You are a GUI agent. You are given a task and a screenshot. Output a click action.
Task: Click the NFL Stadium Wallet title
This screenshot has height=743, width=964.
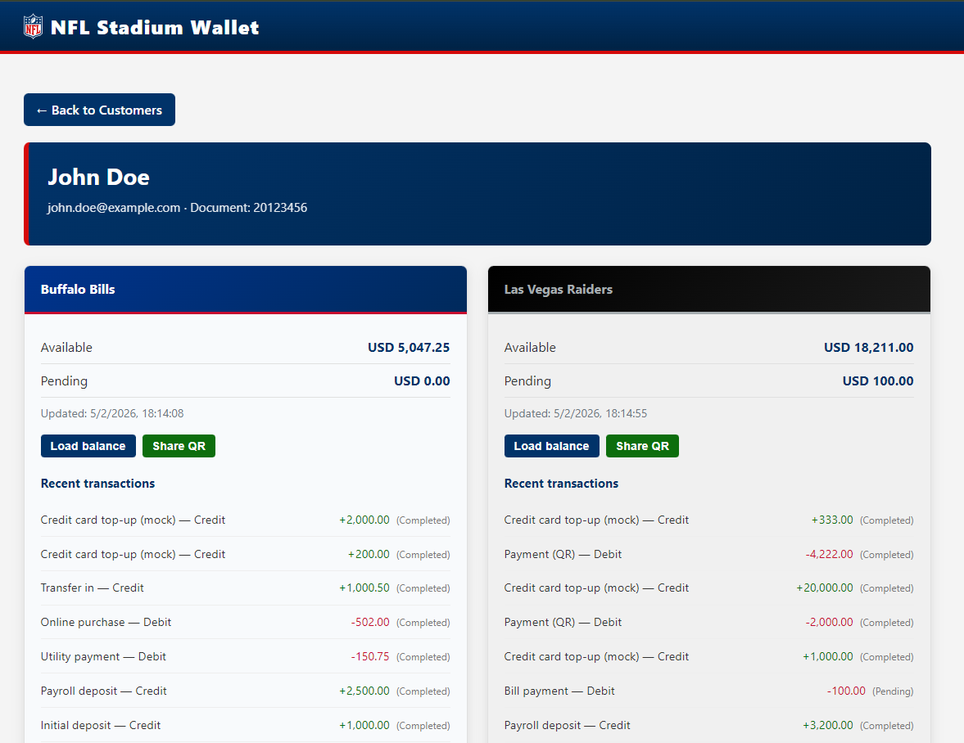coord(155,27)
